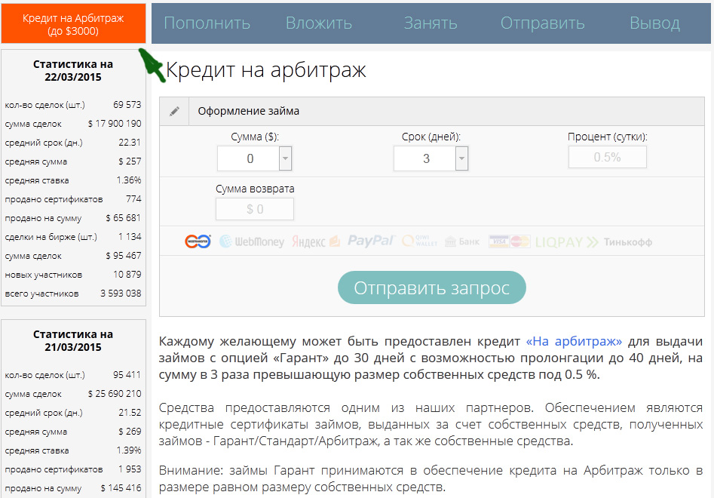Click the средний срок value 21.52

point(130,413)
